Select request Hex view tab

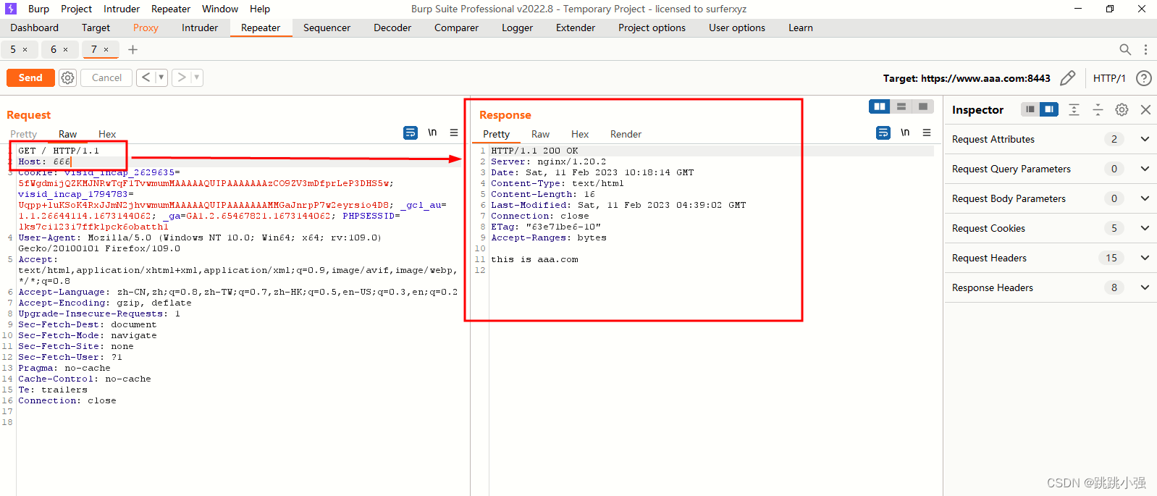click(x=107, y=134)
